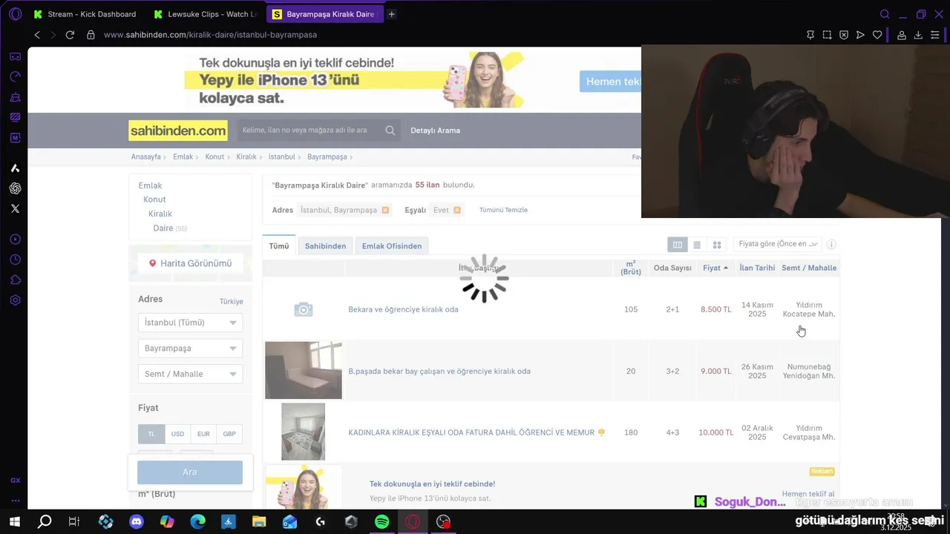Select TL currency option
Screen dimensions: 950x534
click(151, 434)
